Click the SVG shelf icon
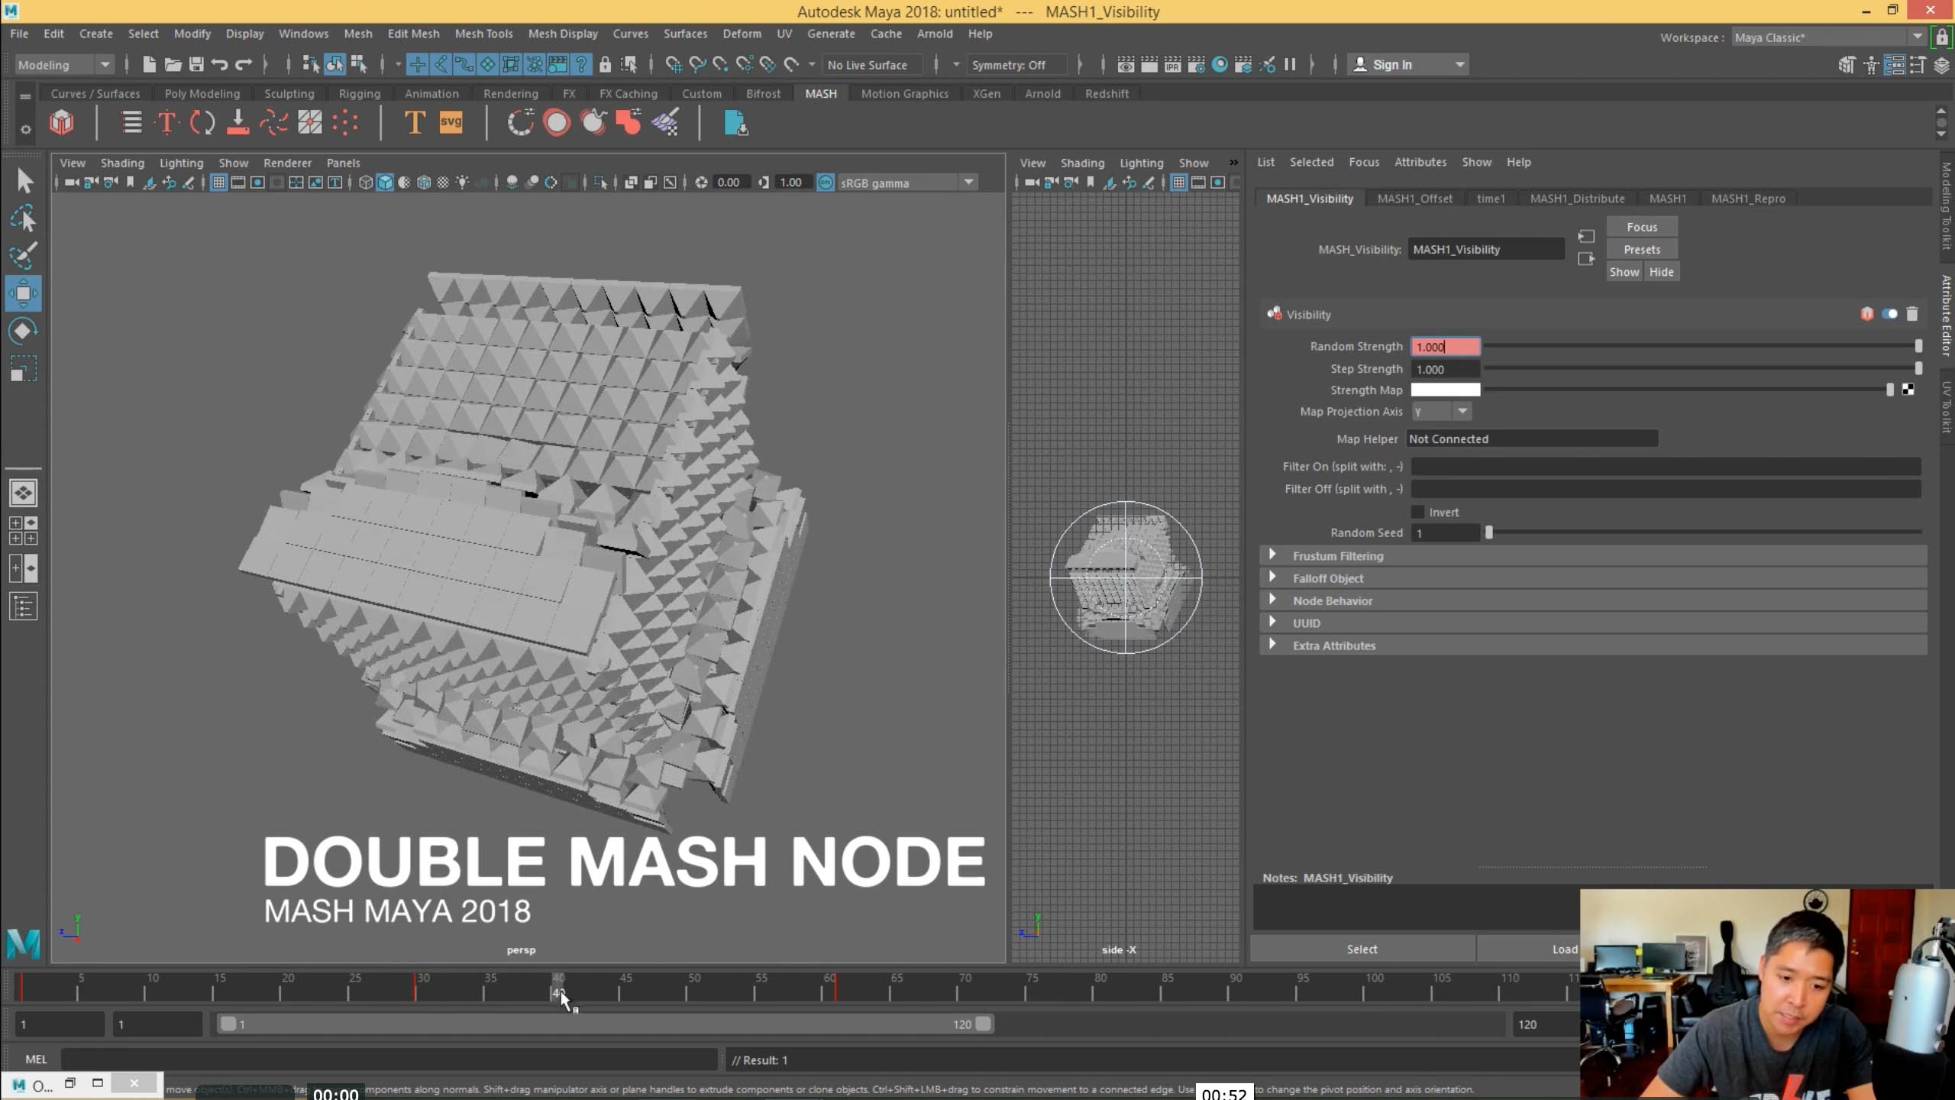 point(451,122)
